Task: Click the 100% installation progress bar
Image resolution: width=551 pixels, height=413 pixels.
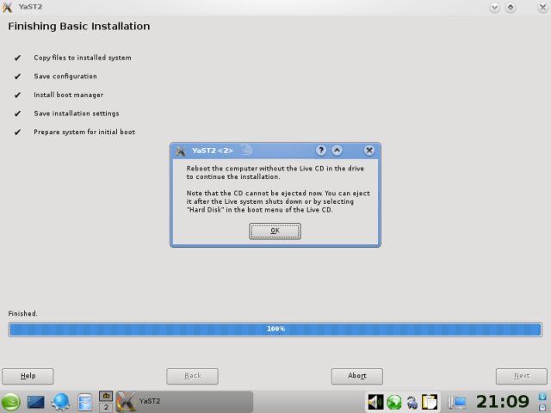Action: tap(275, 330)
